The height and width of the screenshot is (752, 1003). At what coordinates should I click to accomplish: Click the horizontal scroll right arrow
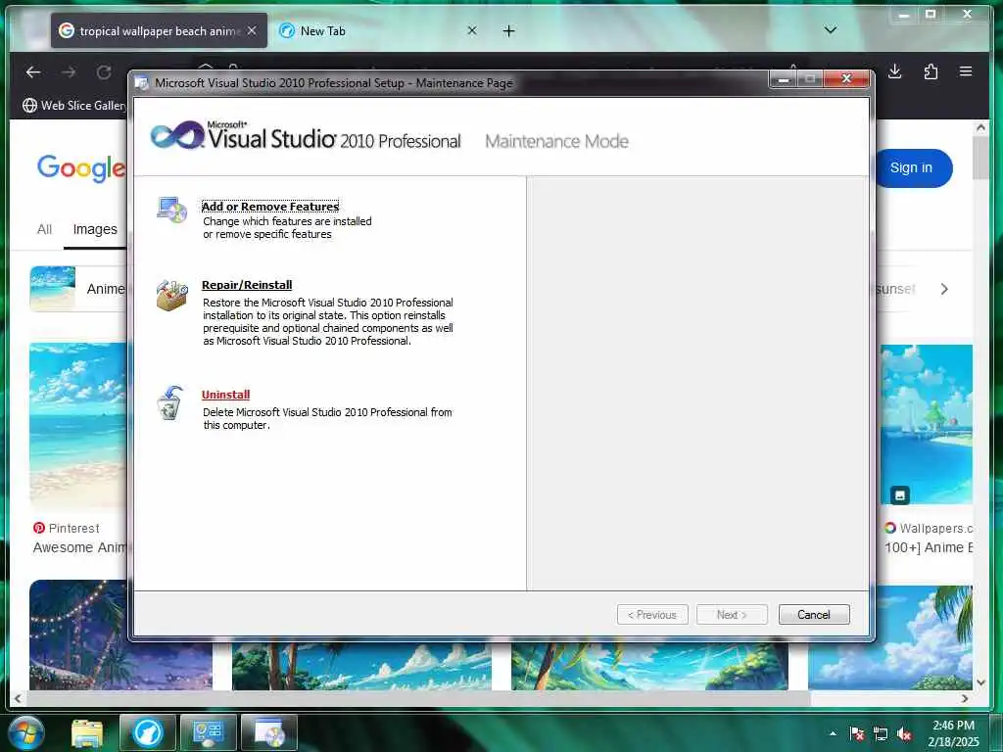965,699
